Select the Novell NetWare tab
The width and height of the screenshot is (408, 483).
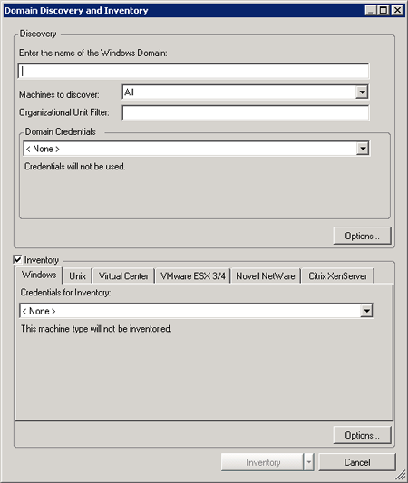coord(266,276)
